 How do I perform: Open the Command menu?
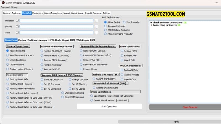(5, 7)
